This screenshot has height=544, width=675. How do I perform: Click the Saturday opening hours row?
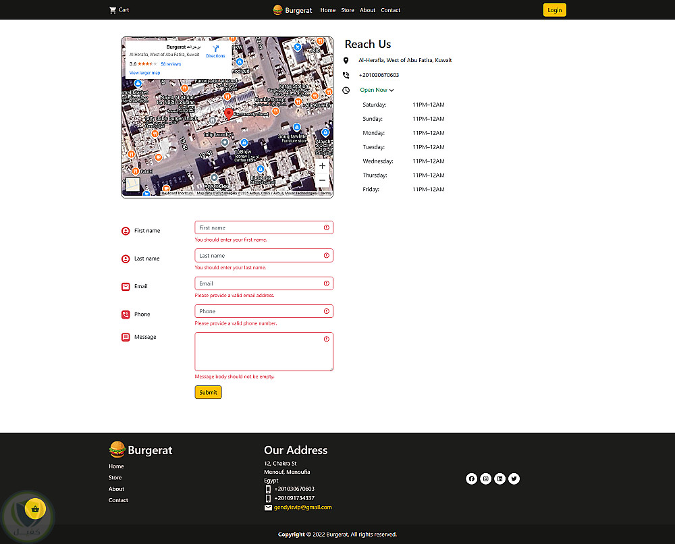tap(404, 105)
